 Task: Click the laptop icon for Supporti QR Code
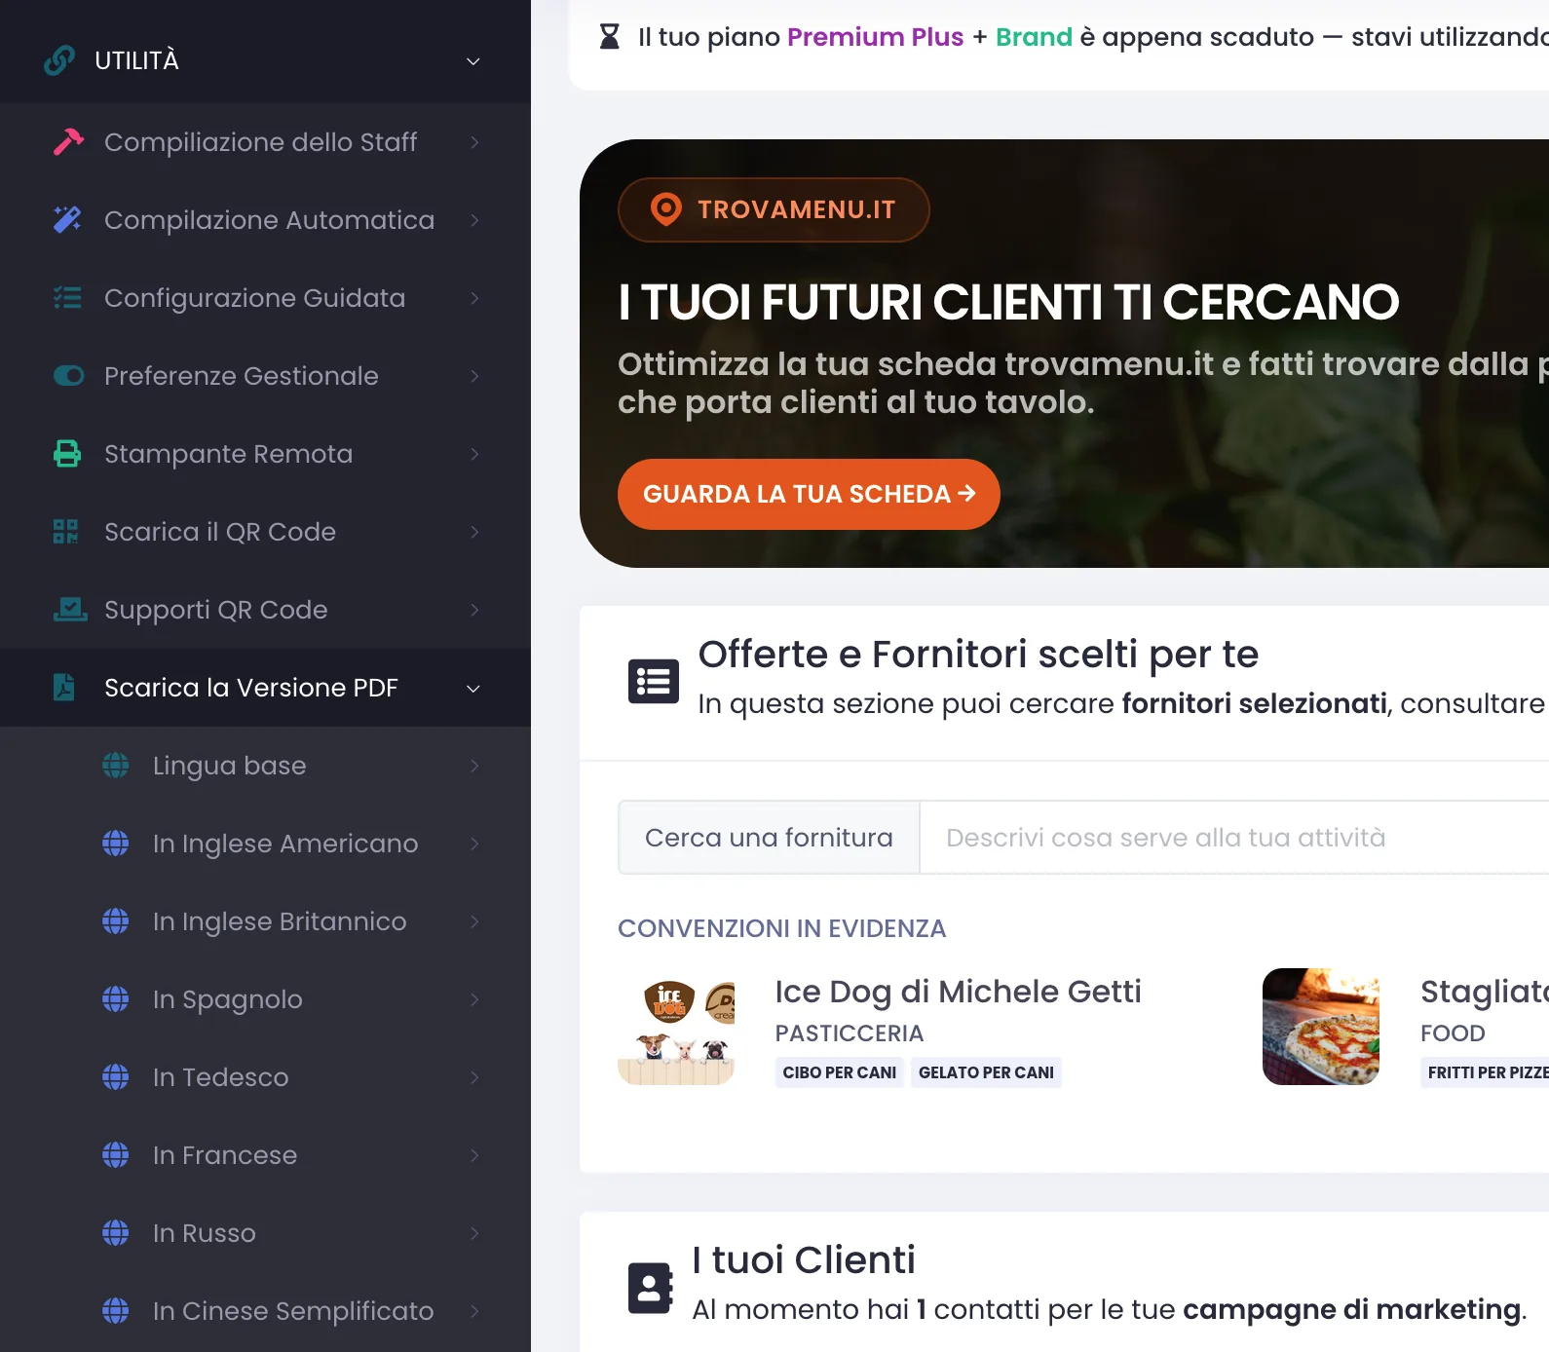click(x=70, y=610)
